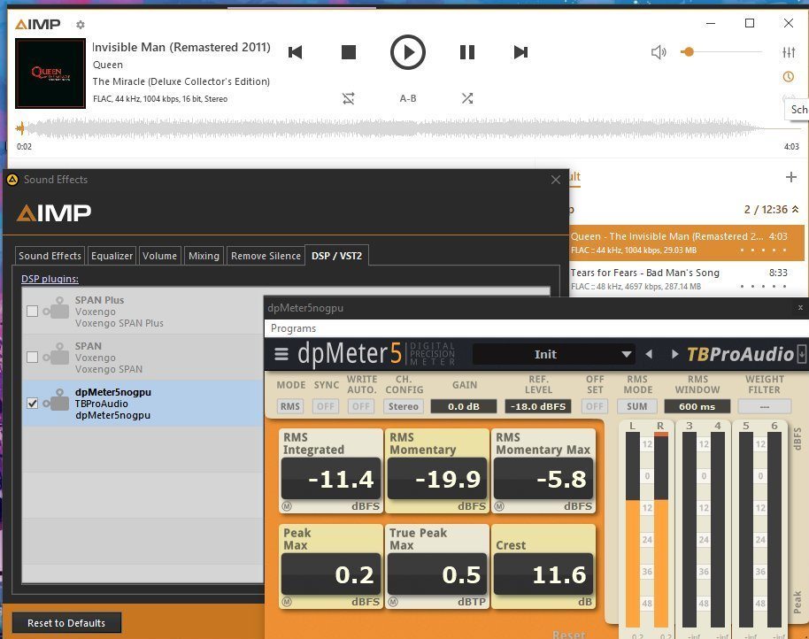The height and width of the screenshot is (639, 809).
Task: Open the Init preset dropdown
Action: coord(553,354)
